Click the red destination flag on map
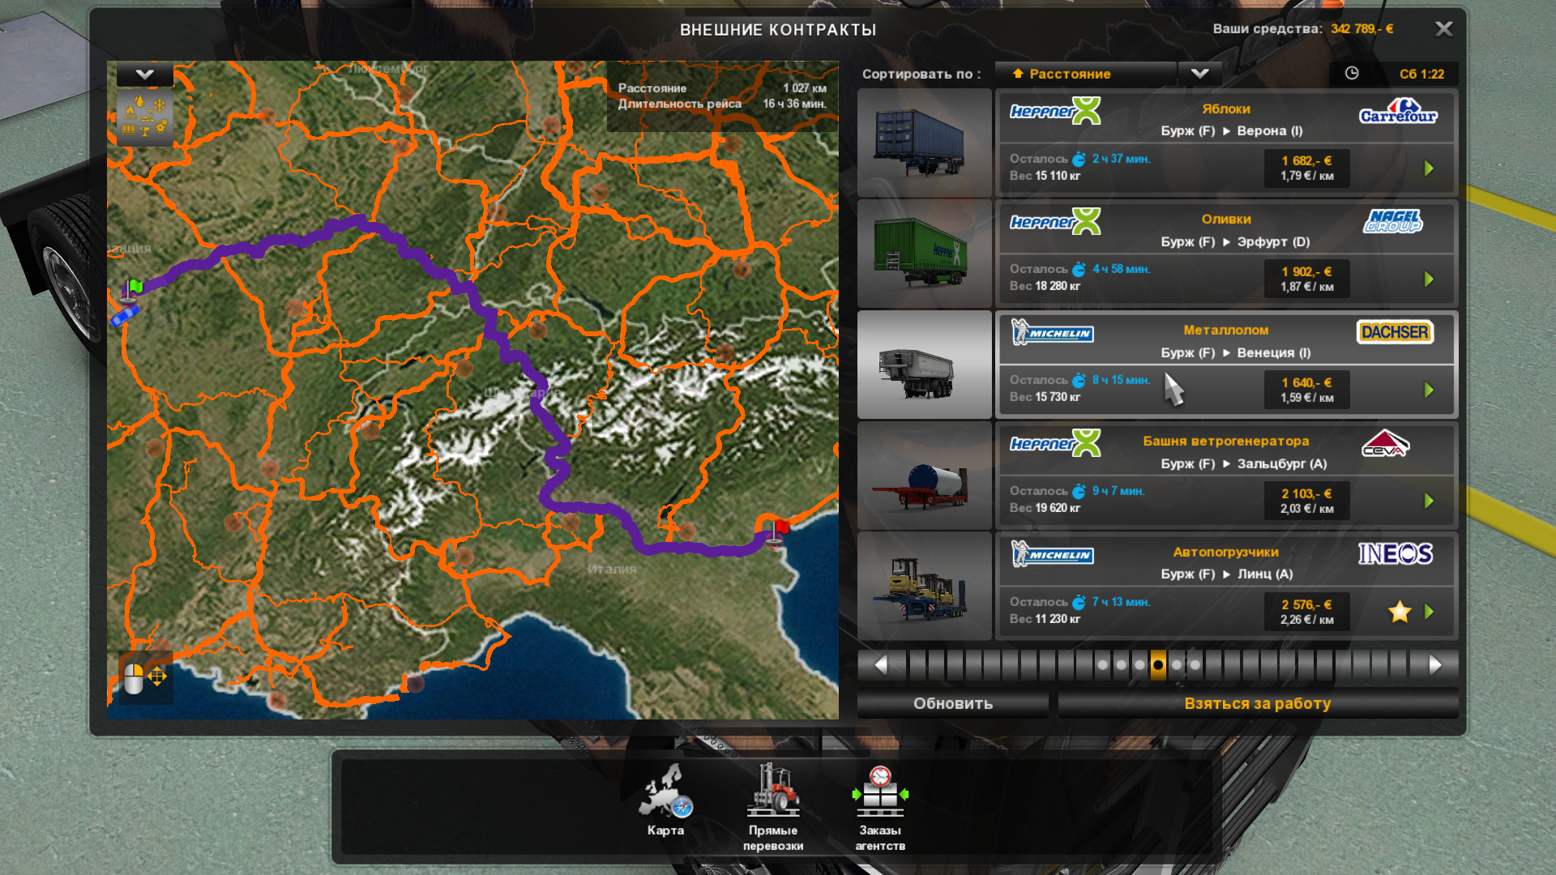Screen dimensions: 1556x875 [777, 532]
